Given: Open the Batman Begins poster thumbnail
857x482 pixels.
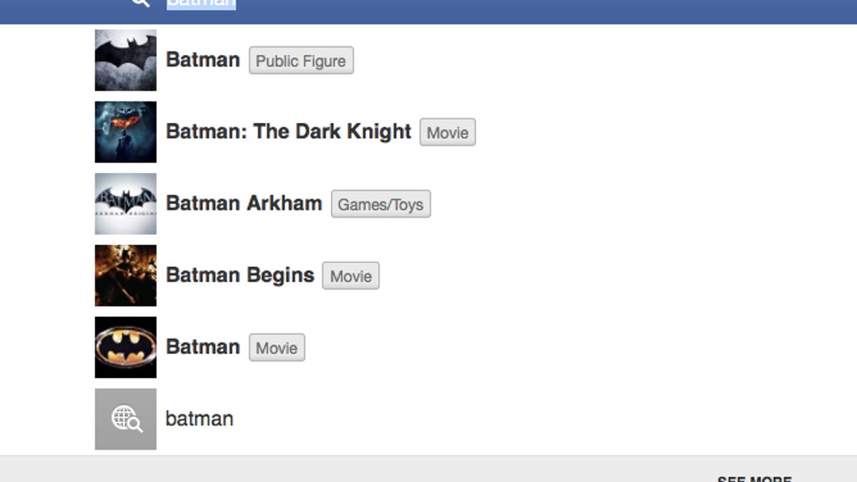Looking at the screenshot, I should [126, 276].
